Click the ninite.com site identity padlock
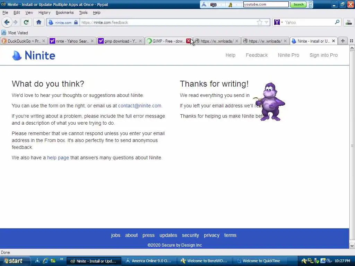The height and width of the screenshot is (266, 355). tap(76, 22)
